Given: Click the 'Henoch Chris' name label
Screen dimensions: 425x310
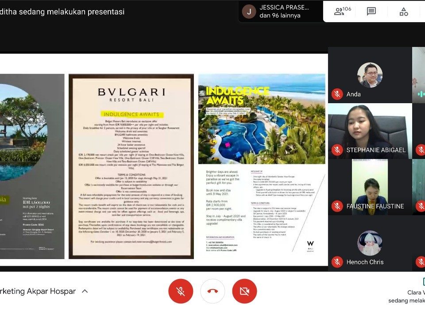Looking at the screenshot, I should tap(365, 262).
